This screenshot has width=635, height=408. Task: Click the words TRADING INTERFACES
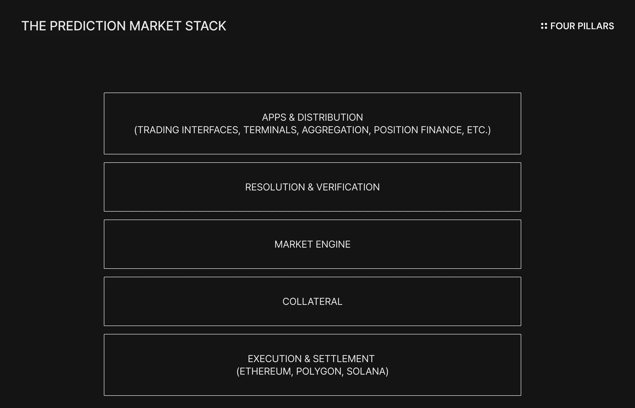(189, 130)
